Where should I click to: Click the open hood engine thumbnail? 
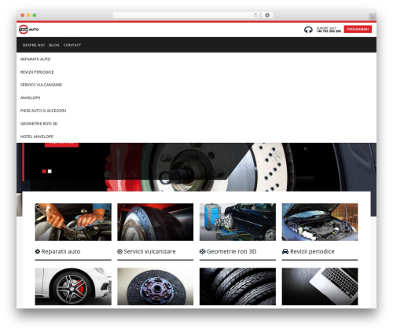click(320, 222)
